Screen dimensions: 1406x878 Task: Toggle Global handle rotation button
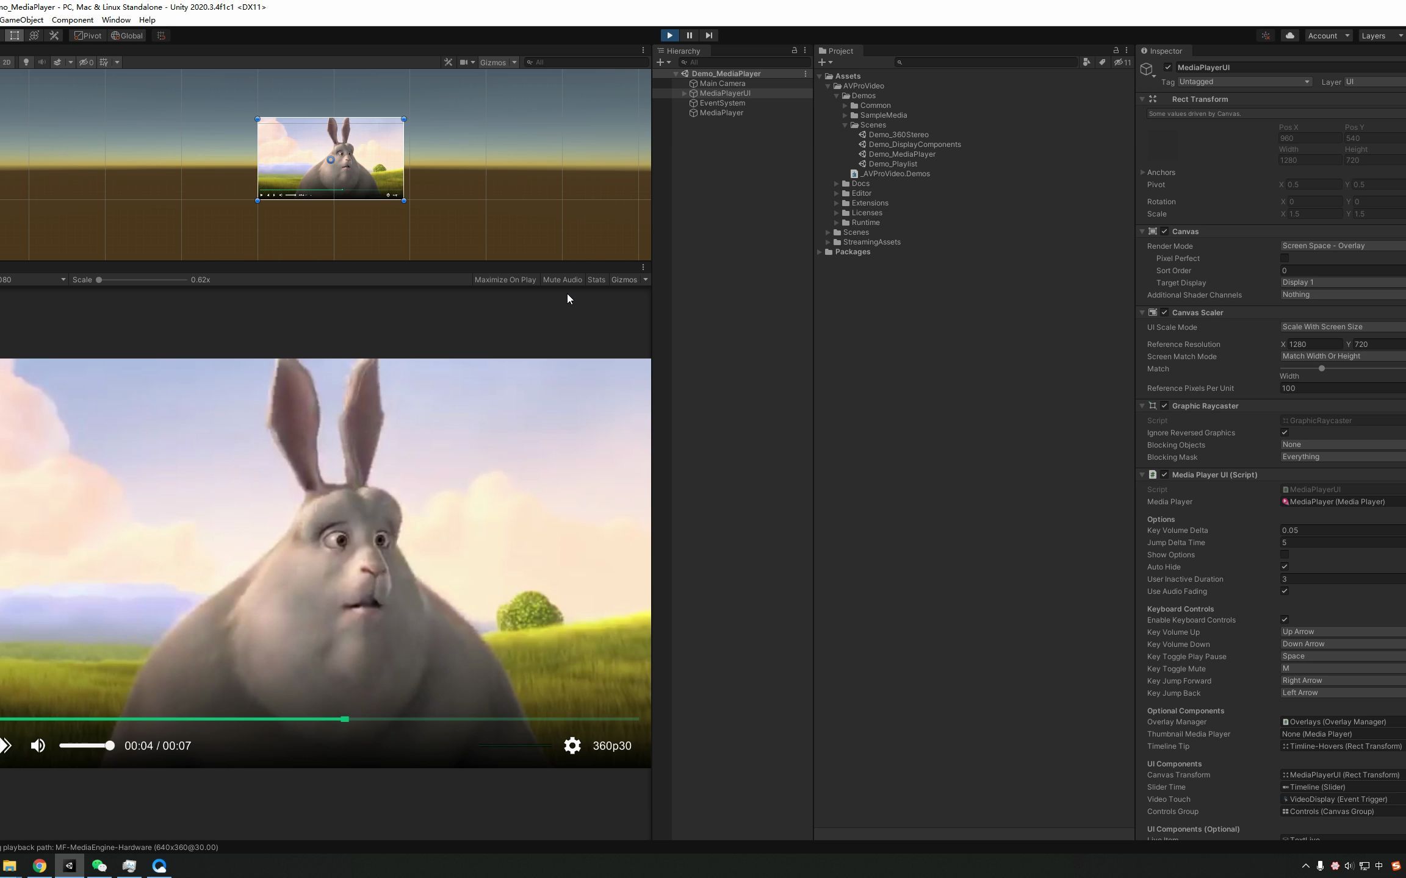[127, 35]
